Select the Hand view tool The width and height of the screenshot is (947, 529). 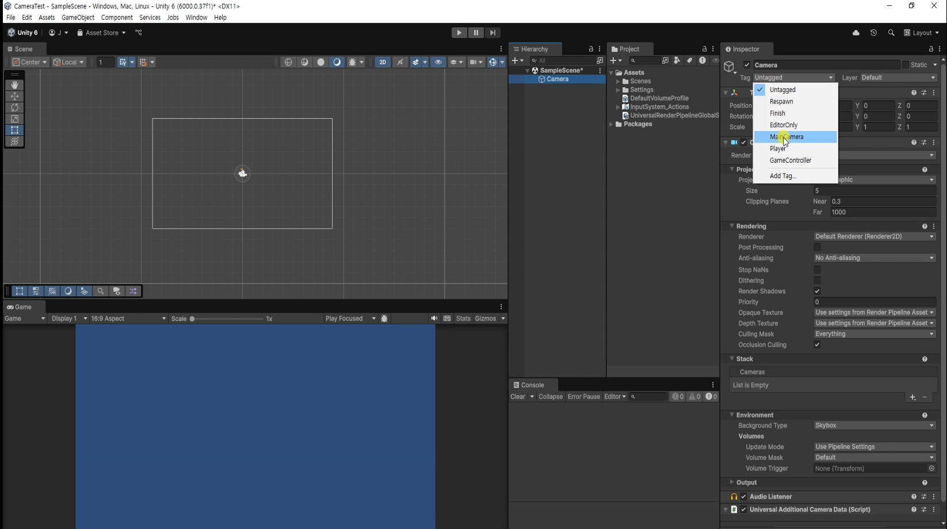click(14, 85)
